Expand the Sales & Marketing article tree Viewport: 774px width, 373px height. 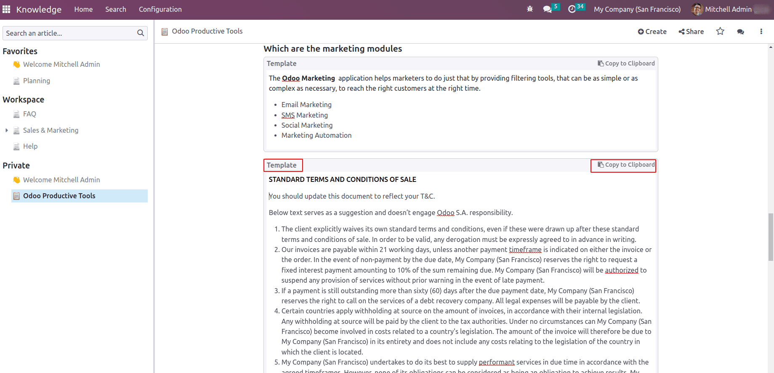7,130
